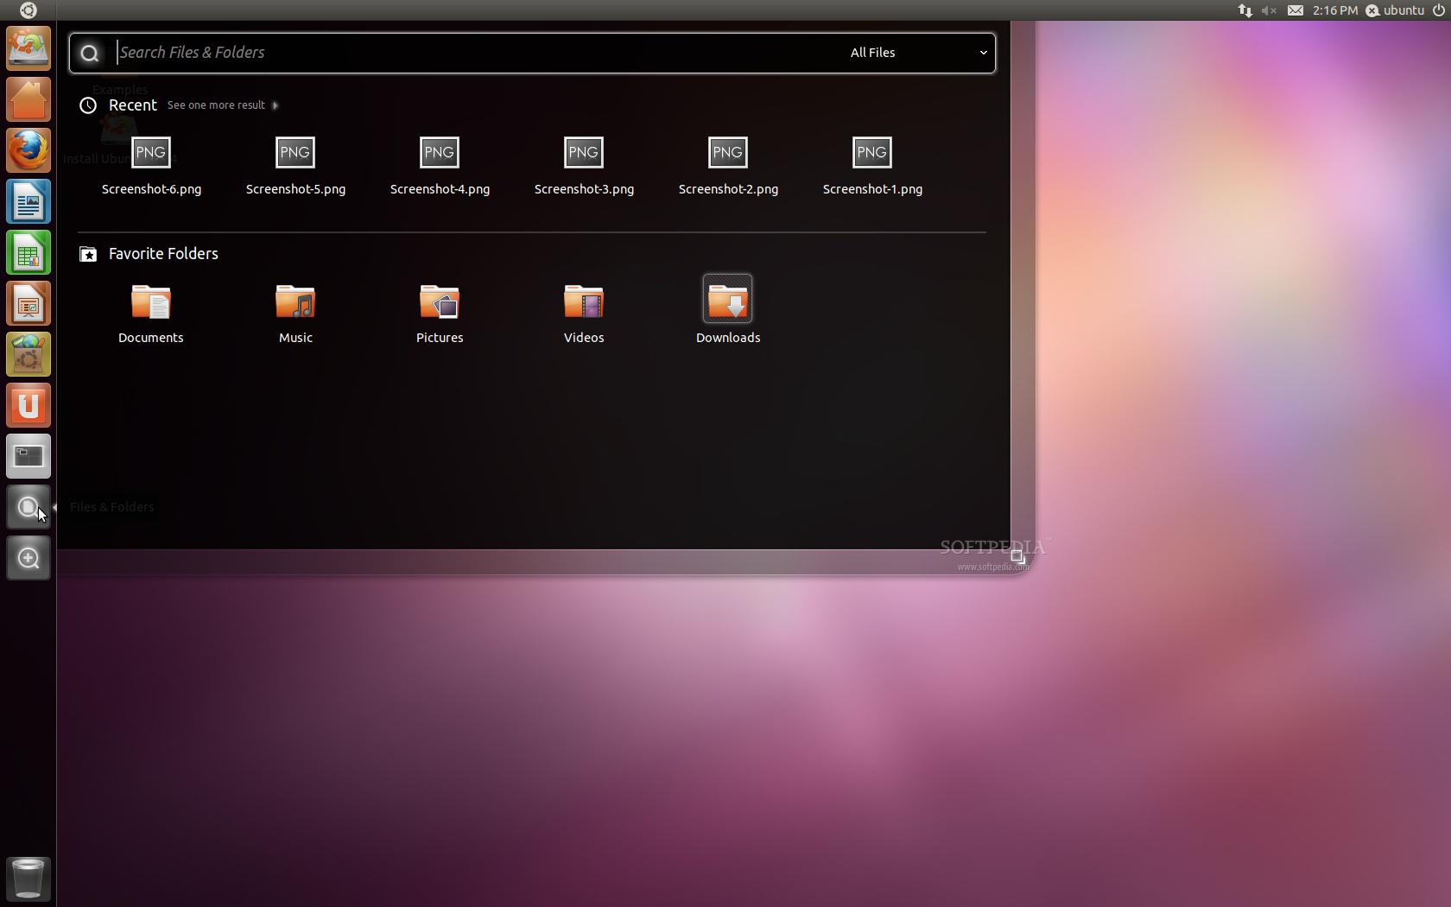Screen dimensions: 1451x907
Task: Open the workspace switcher
Action: (29, 456)
